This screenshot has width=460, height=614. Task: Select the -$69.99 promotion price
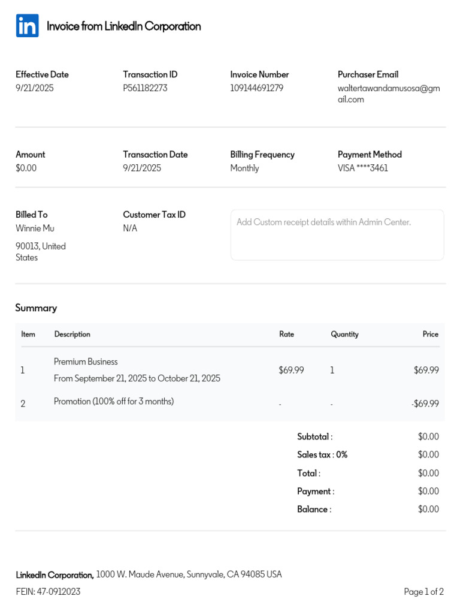point(425,404)
